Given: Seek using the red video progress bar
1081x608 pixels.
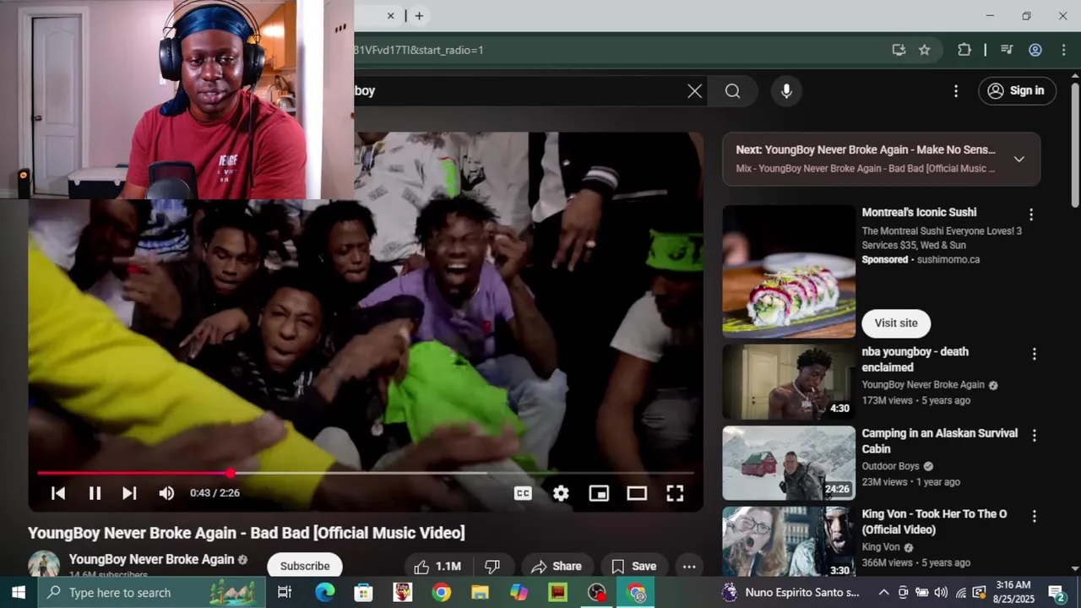Looking at the screenshot, I should pos(366,473).
